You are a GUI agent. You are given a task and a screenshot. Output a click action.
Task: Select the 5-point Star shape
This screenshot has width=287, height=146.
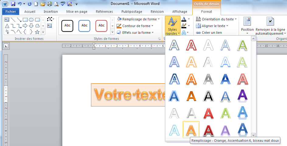(37, 32)
